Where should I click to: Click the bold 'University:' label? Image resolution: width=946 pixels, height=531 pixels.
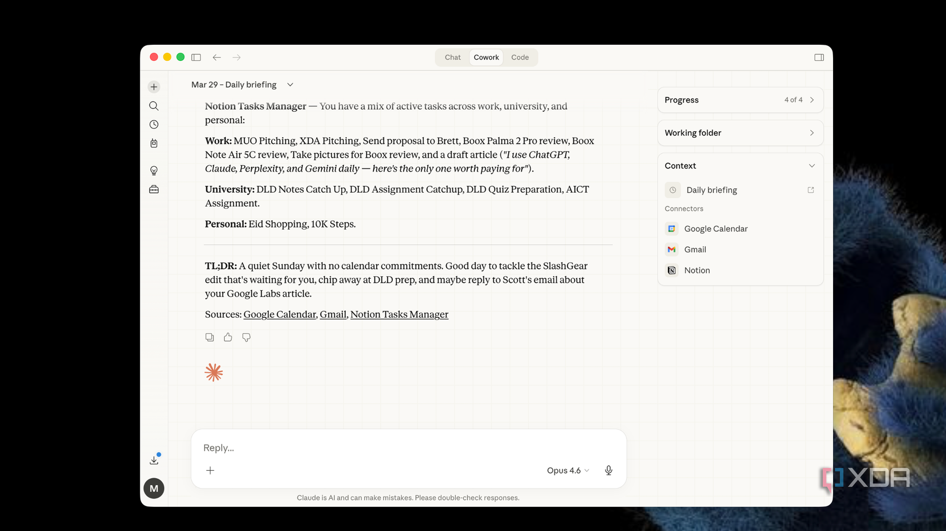[x=230, y=189]
